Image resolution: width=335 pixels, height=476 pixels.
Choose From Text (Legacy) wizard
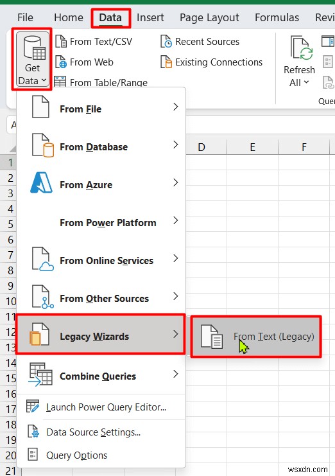256,337
